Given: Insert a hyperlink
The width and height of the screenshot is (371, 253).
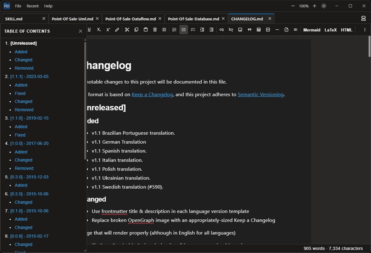Looking at the screenshot, I should (222, 30).
